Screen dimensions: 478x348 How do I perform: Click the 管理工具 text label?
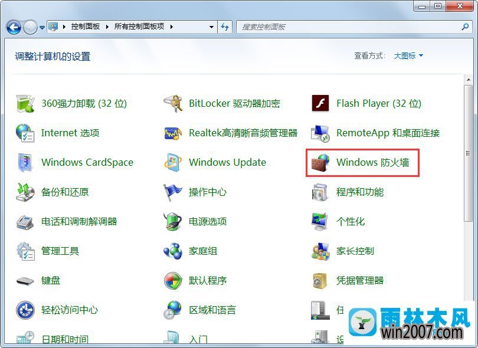60,251
